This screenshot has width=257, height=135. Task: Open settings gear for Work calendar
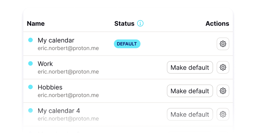click(x=223, y=67)
